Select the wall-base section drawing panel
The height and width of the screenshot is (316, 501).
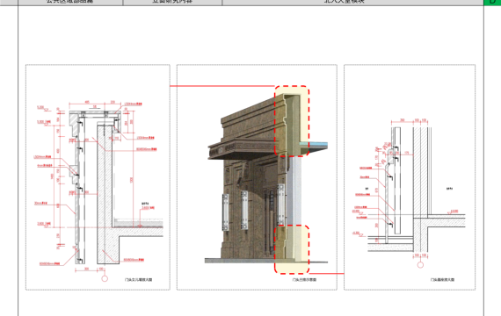click(410, 177)
